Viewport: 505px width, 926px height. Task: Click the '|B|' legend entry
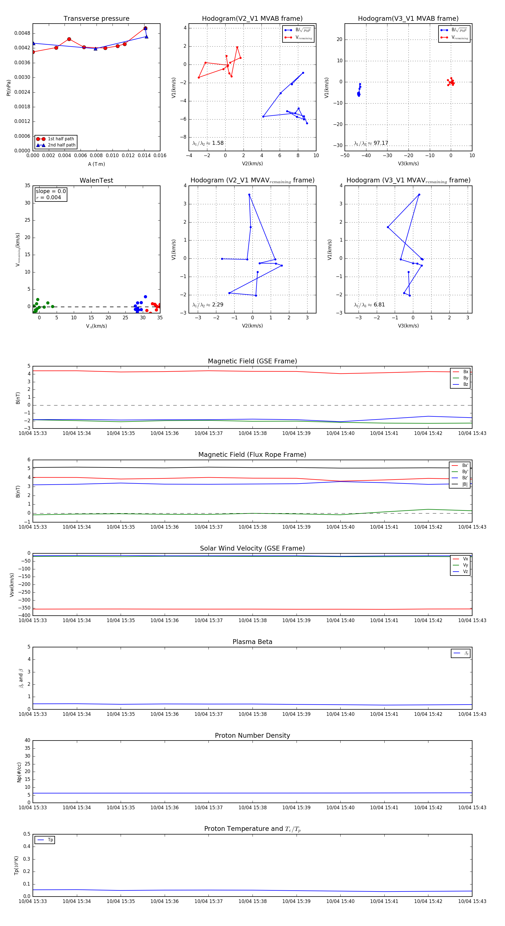click(460, 484)
